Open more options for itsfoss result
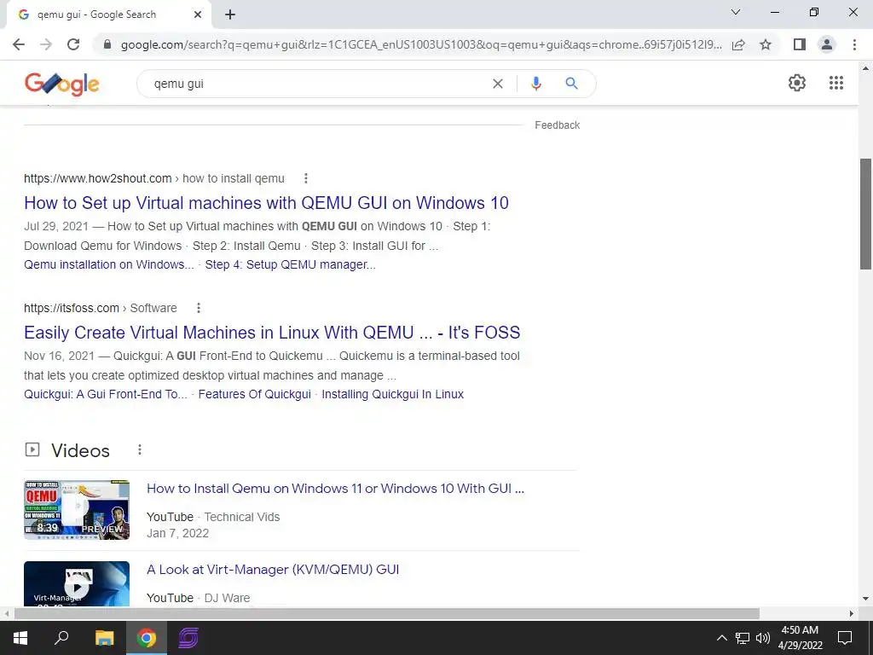The width and height of the screenshot is (873, 655). [x=198, y=308]
